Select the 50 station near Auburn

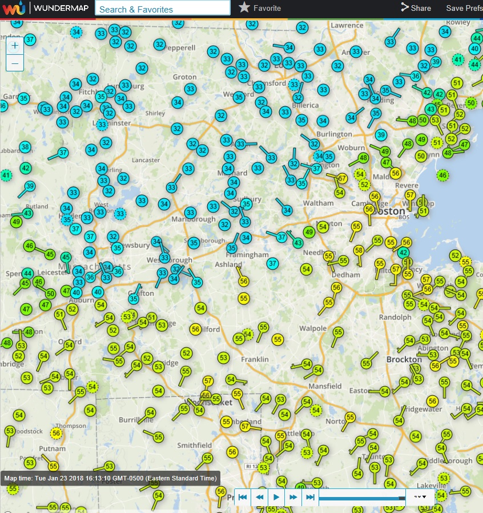coord(50,294)
